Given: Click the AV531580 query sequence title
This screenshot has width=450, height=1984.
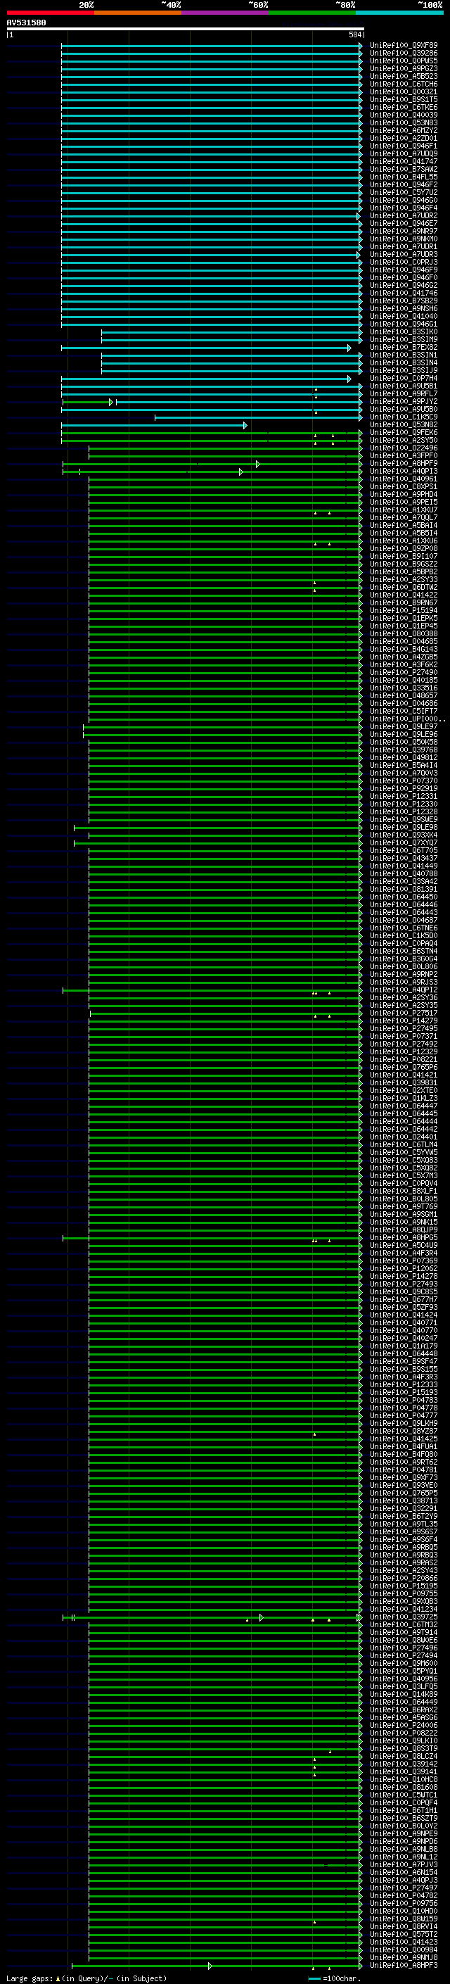Looking at the screenshot, I should click(26, 23).
